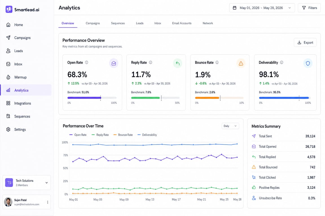The image size is (325, 216).
Task: Switch to the Sequences tab
Action: pyautogui.click(x=118, y=23)
